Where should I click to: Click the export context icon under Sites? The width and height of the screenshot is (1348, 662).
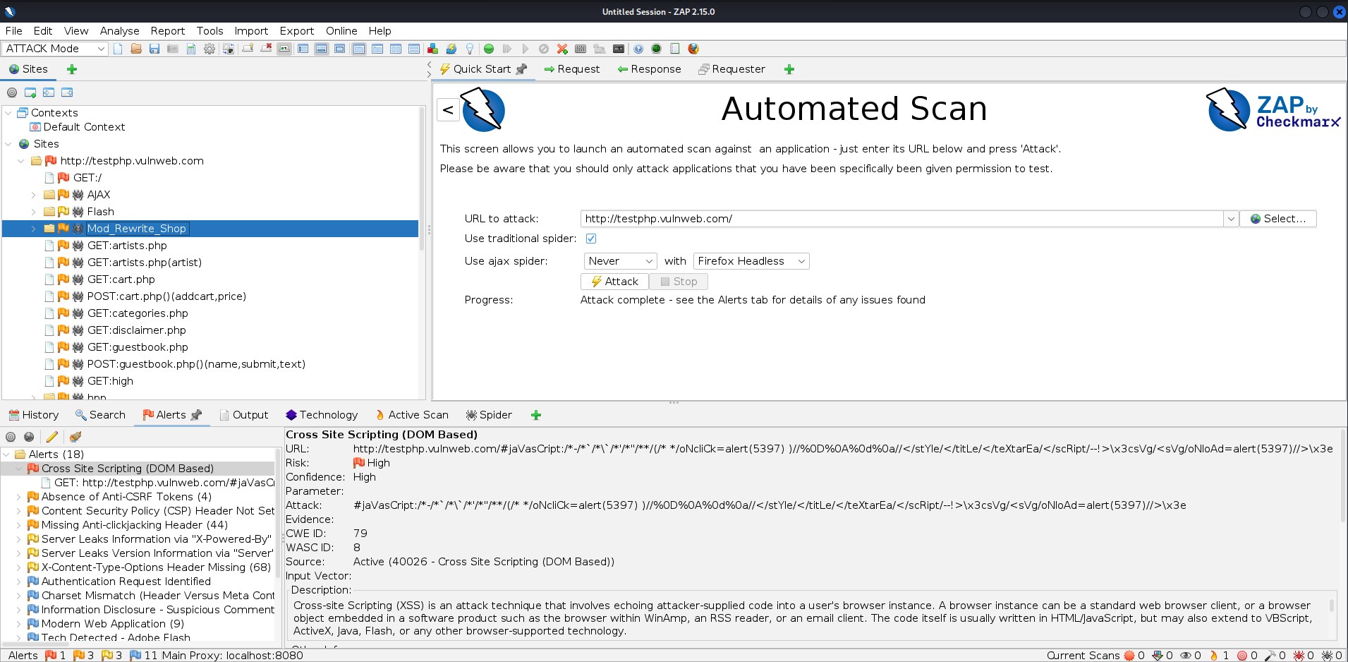67,92
